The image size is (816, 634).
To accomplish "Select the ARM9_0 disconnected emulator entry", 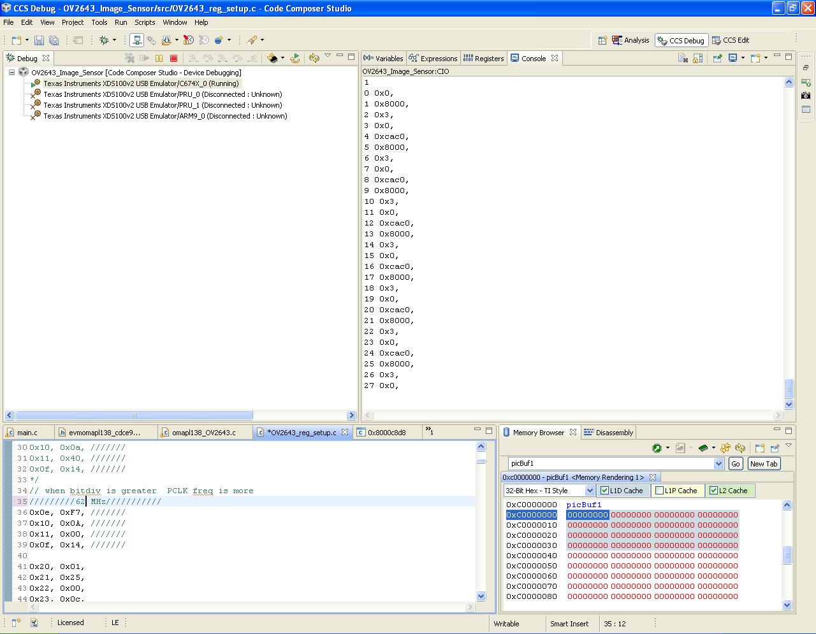I will tap(165, 116).
